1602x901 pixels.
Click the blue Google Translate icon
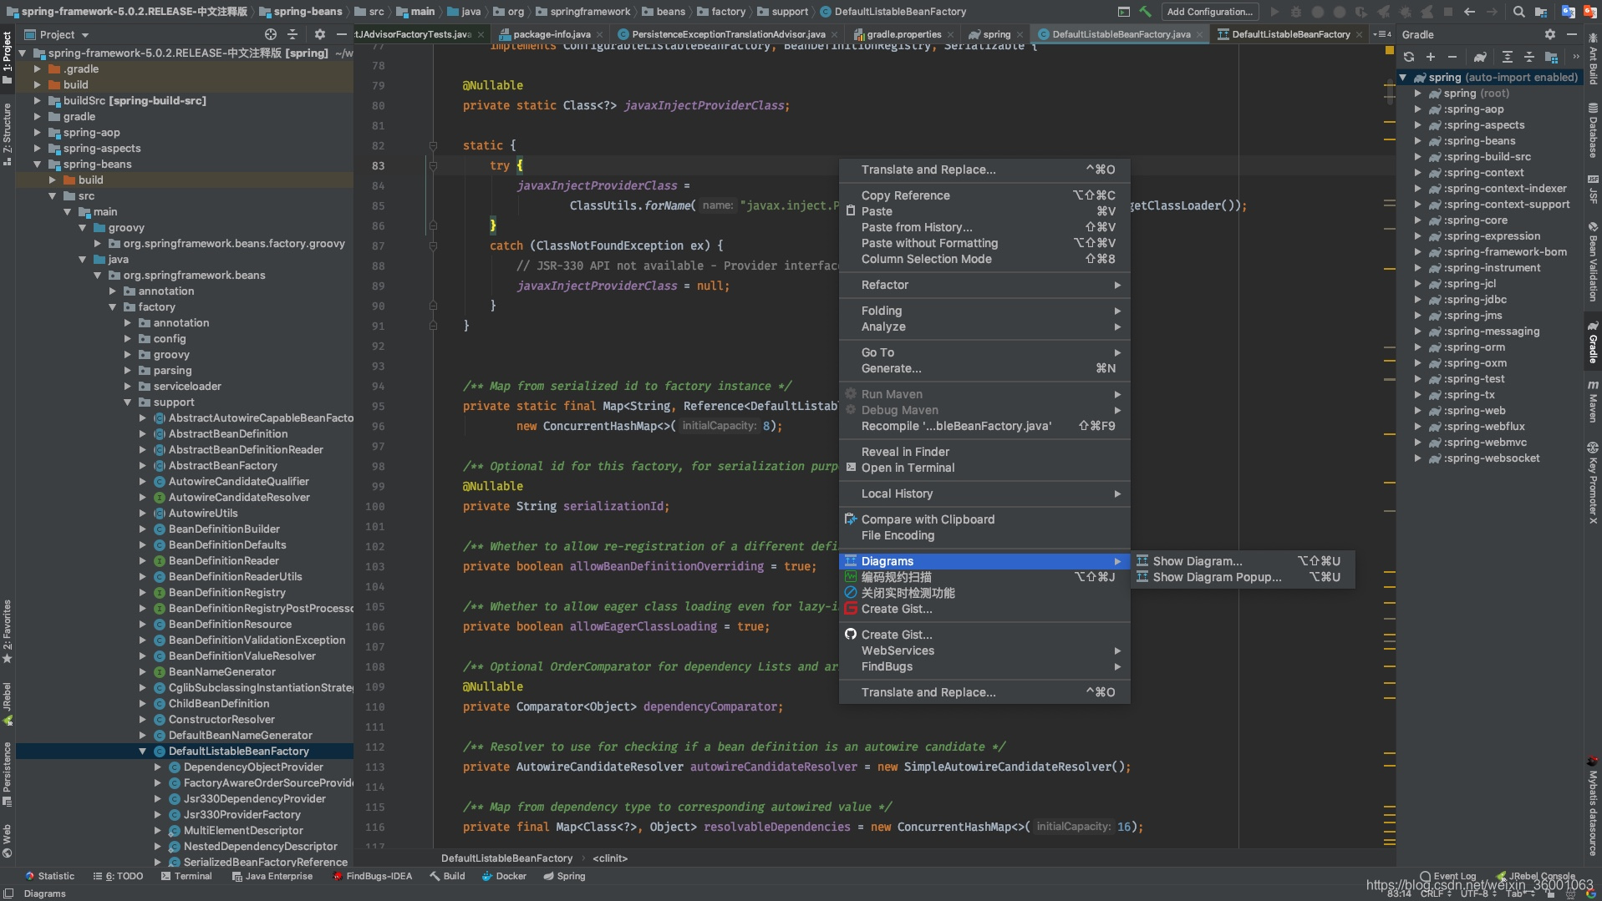pyautogui.click(x=1568, y=12)
